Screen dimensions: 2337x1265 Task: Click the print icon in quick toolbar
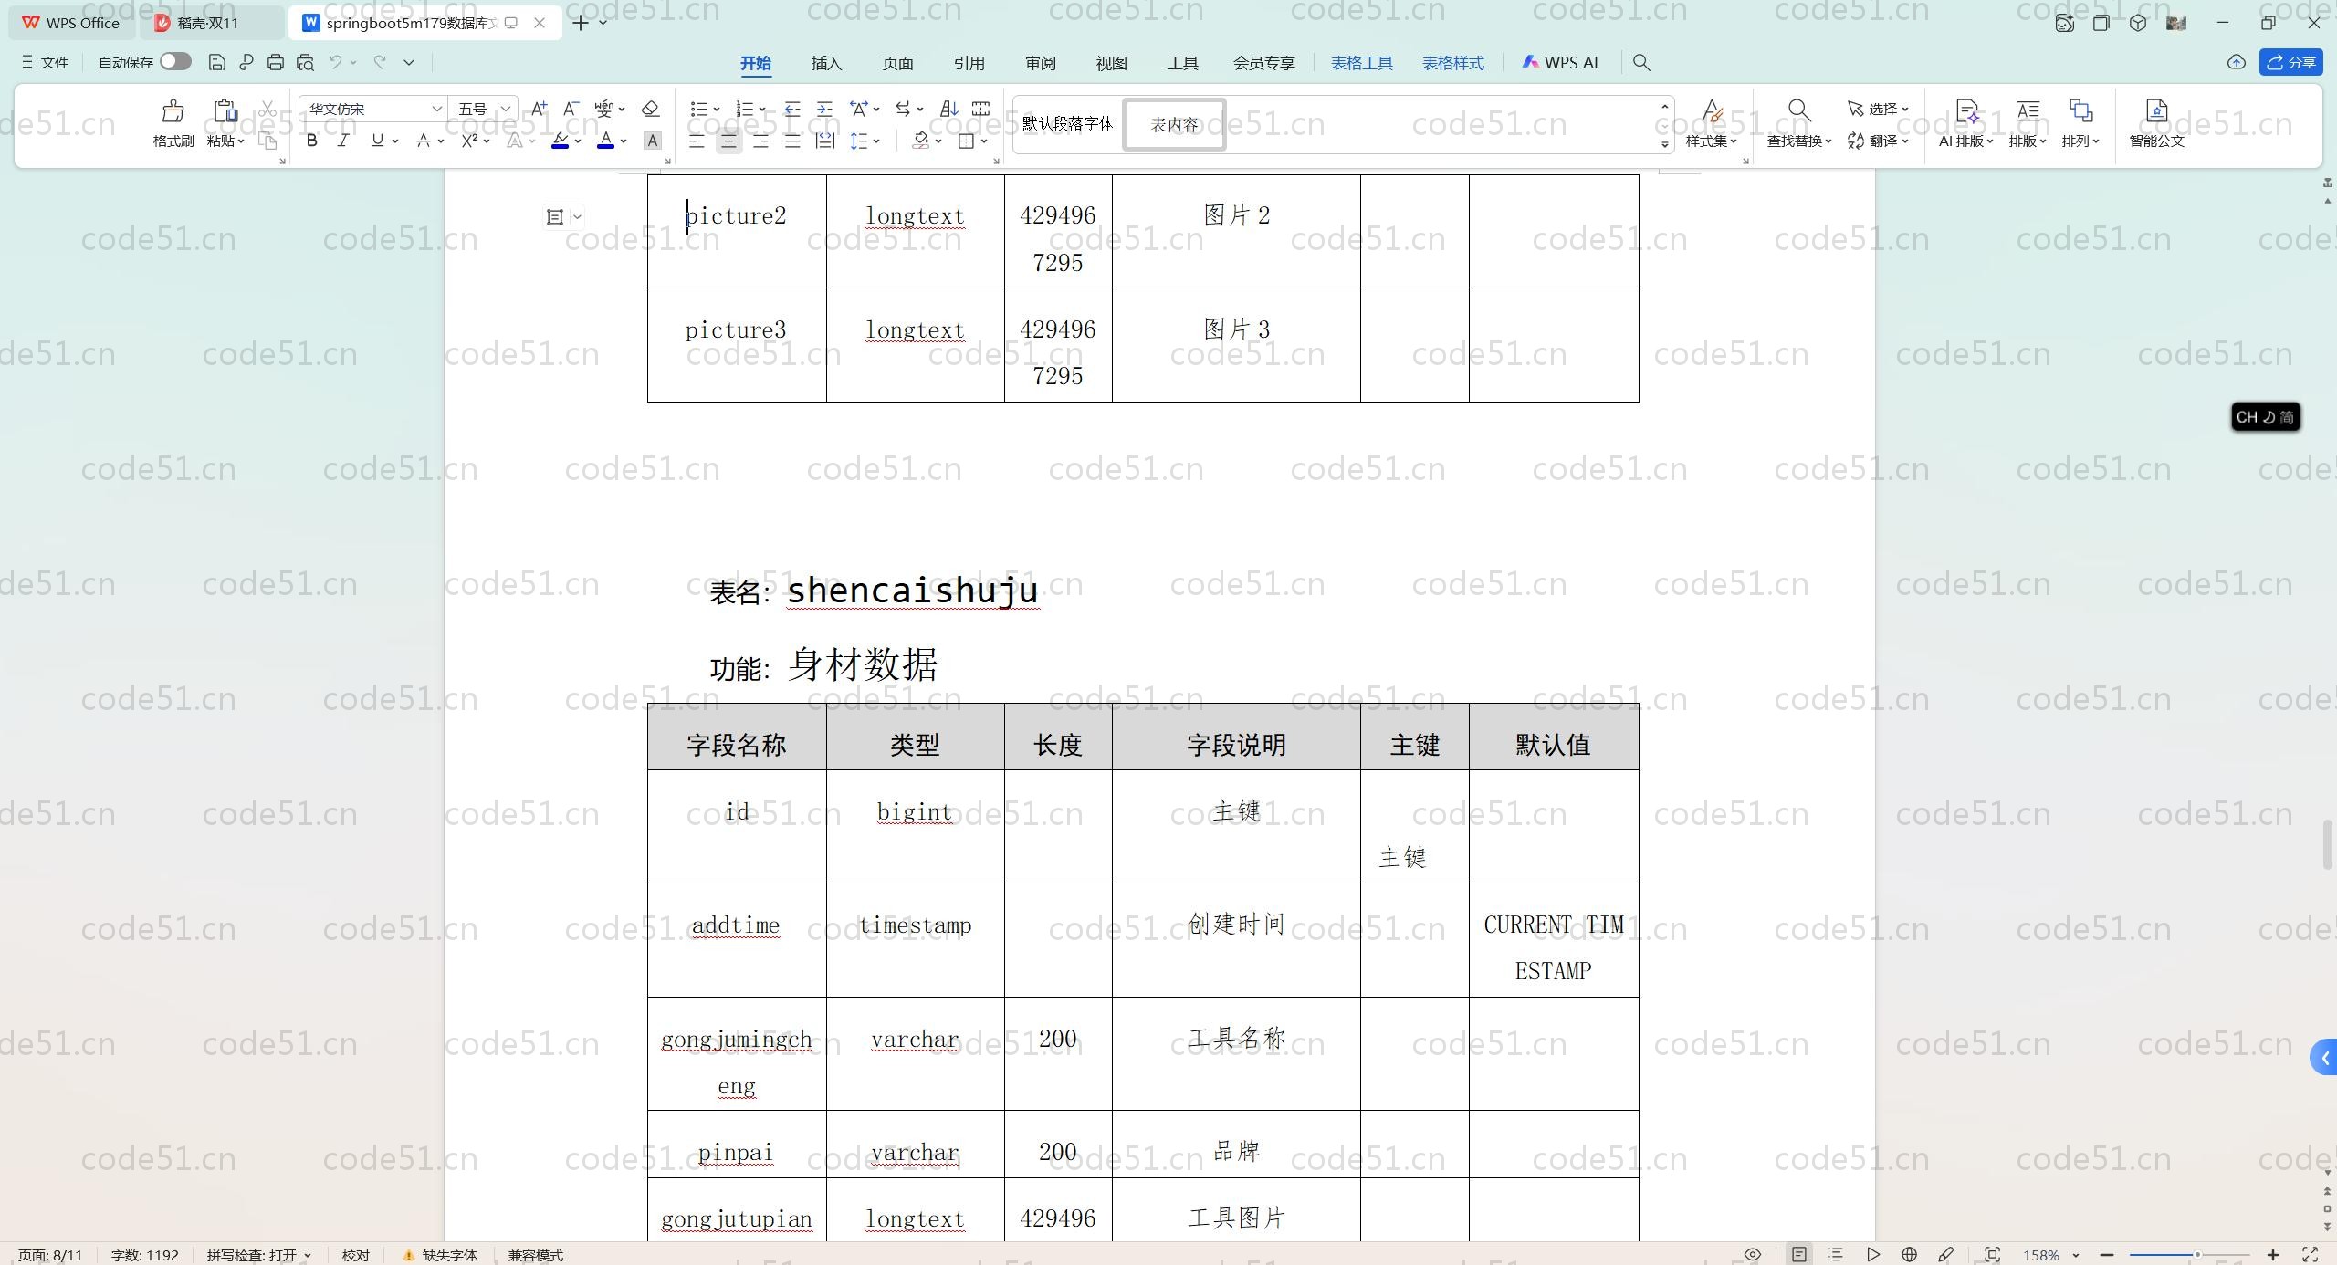(276, 62)
